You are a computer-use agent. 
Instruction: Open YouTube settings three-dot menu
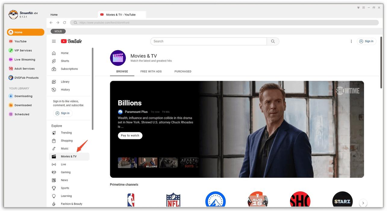[x=351, y=41]
